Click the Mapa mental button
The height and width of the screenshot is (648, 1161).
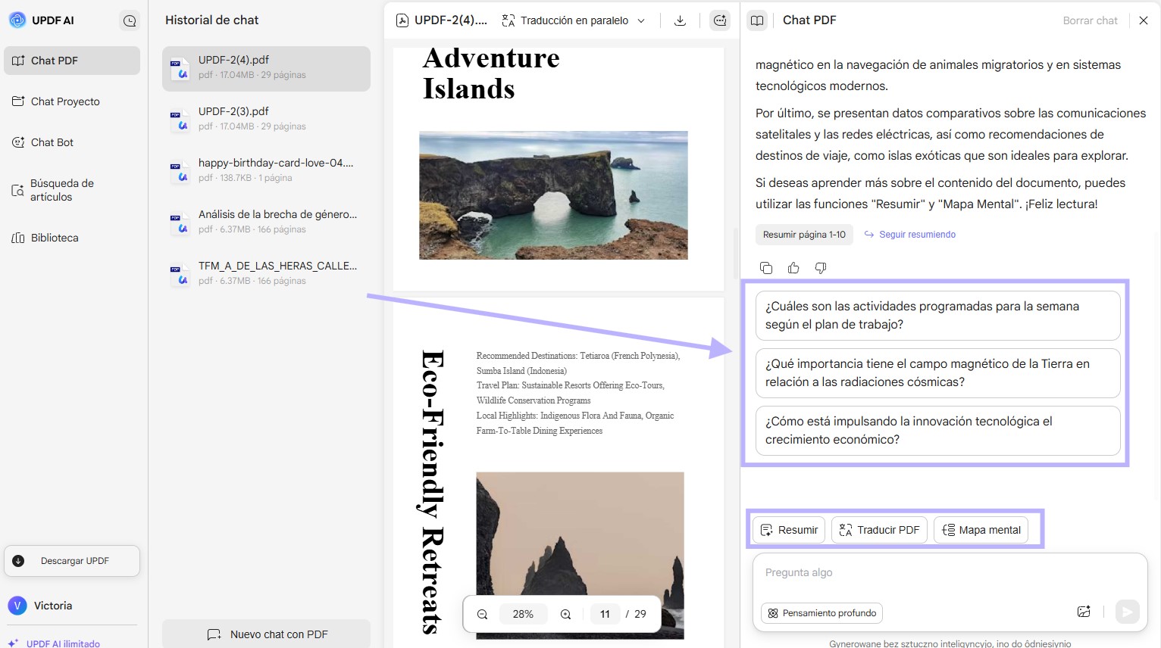(x=981, y=530)
